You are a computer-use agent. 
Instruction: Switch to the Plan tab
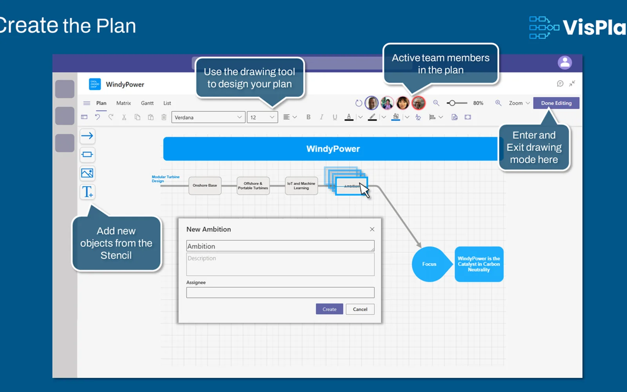click(x=101, y=103)
